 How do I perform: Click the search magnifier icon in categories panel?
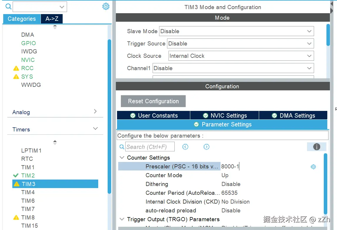tap(8, 6)
